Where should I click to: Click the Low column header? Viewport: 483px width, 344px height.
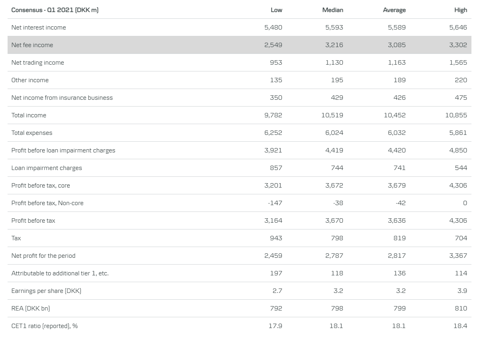[276, 10]
